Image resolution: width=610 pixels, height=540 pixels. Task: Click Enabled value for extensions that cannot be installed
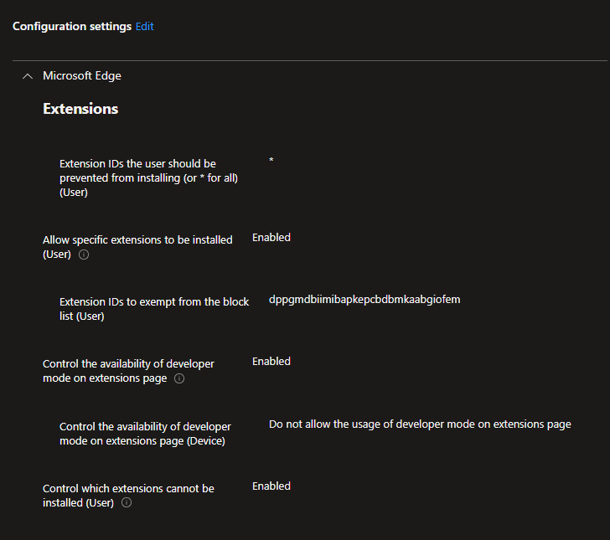pyautogui.click(x=271, y=486)
